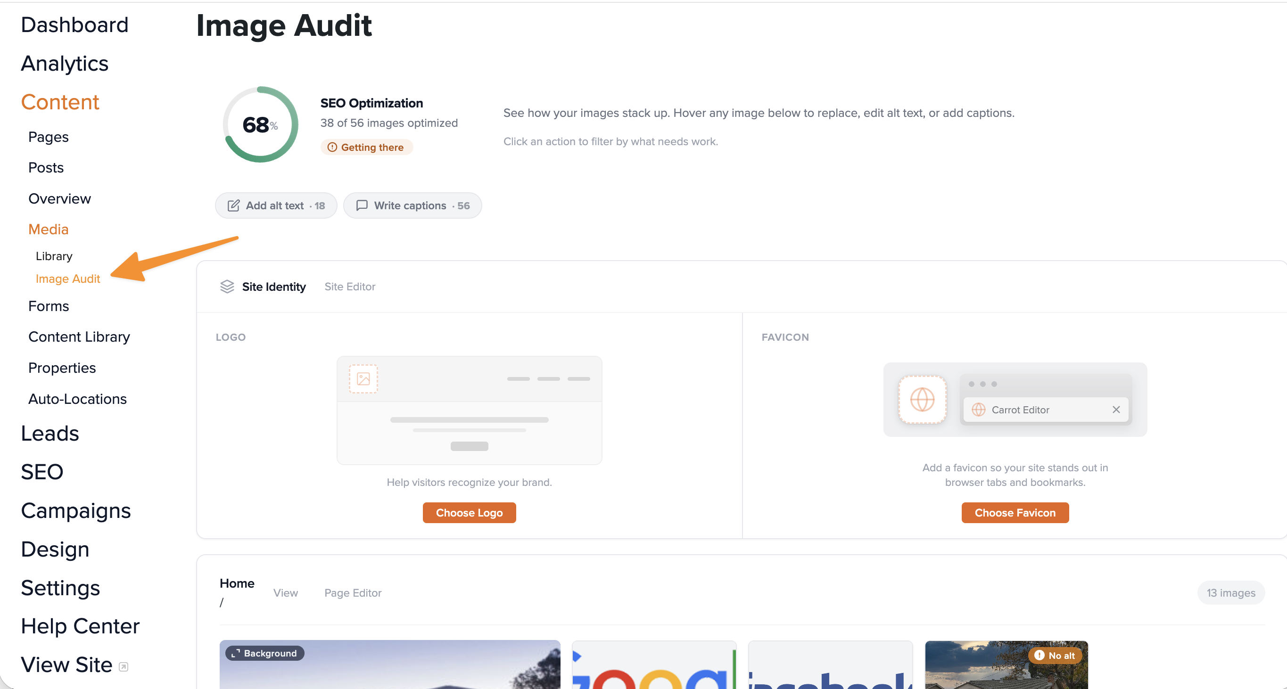1287x689 pixels.
Task: Open the Library menu item
Action: 54,256
